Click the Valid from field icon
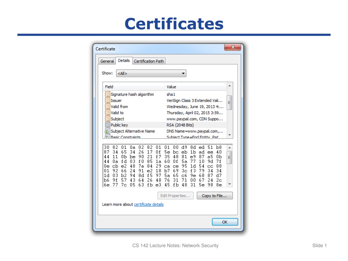This screenshot has width=348, height=261. 107,106
